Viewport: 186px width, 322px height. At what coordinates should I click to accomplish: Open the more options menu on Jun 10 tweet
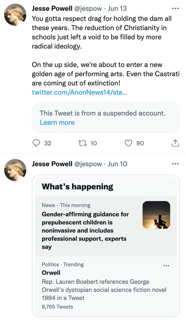tap(175, 164)
